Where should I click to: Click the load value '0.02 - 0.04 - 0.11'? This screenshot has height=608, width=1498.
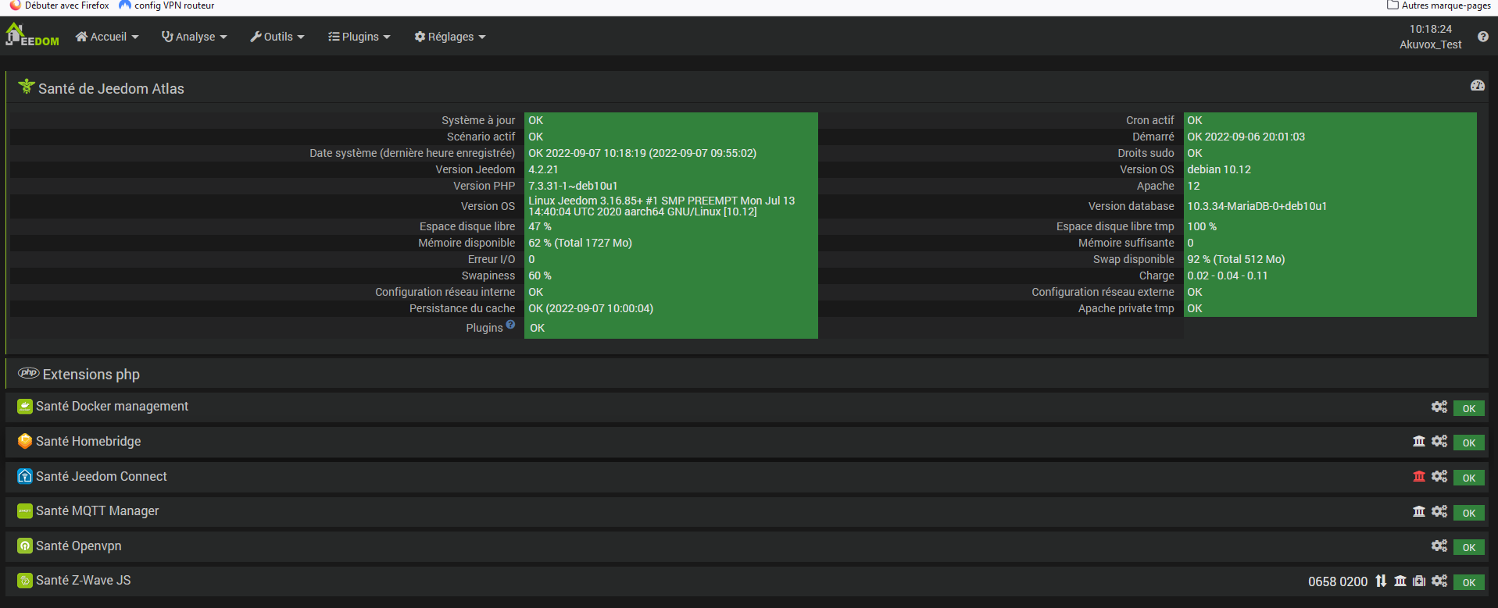tap(1228, 276)
